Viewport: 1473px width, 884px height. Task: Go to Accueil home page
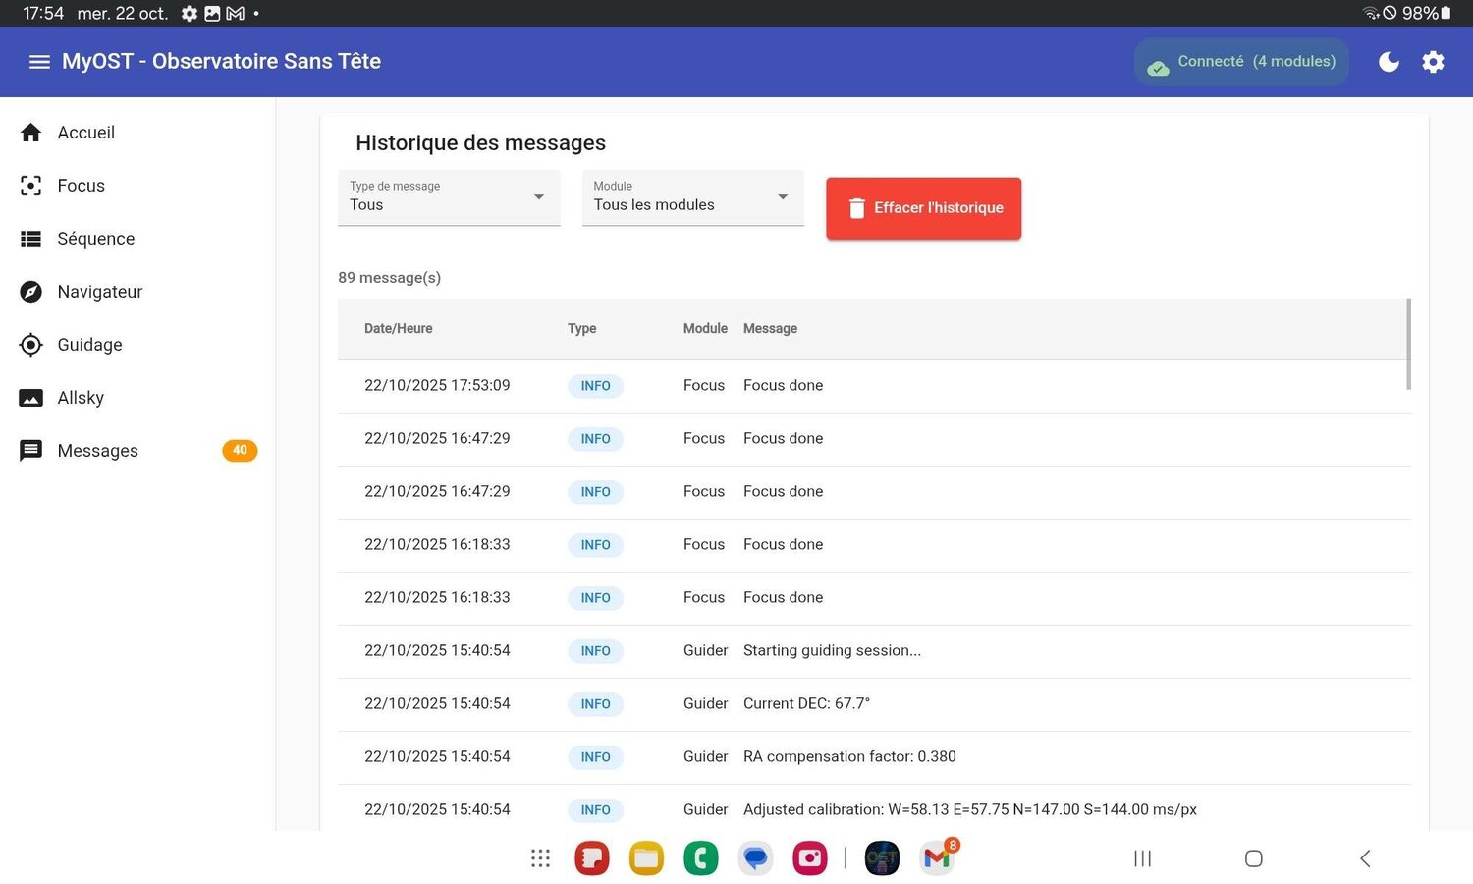click(x=85, y=132)
